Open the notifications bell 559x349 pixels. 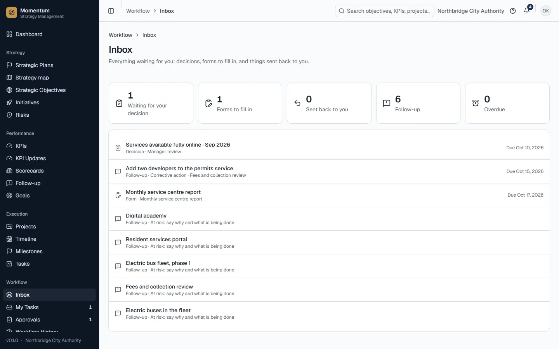pos(527,11)
